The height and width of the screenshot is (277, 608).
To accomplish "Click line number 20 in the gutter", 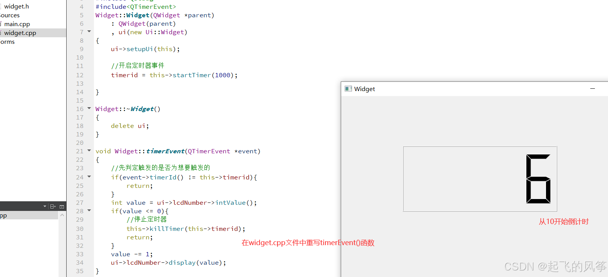I will [x=80, y=143].
